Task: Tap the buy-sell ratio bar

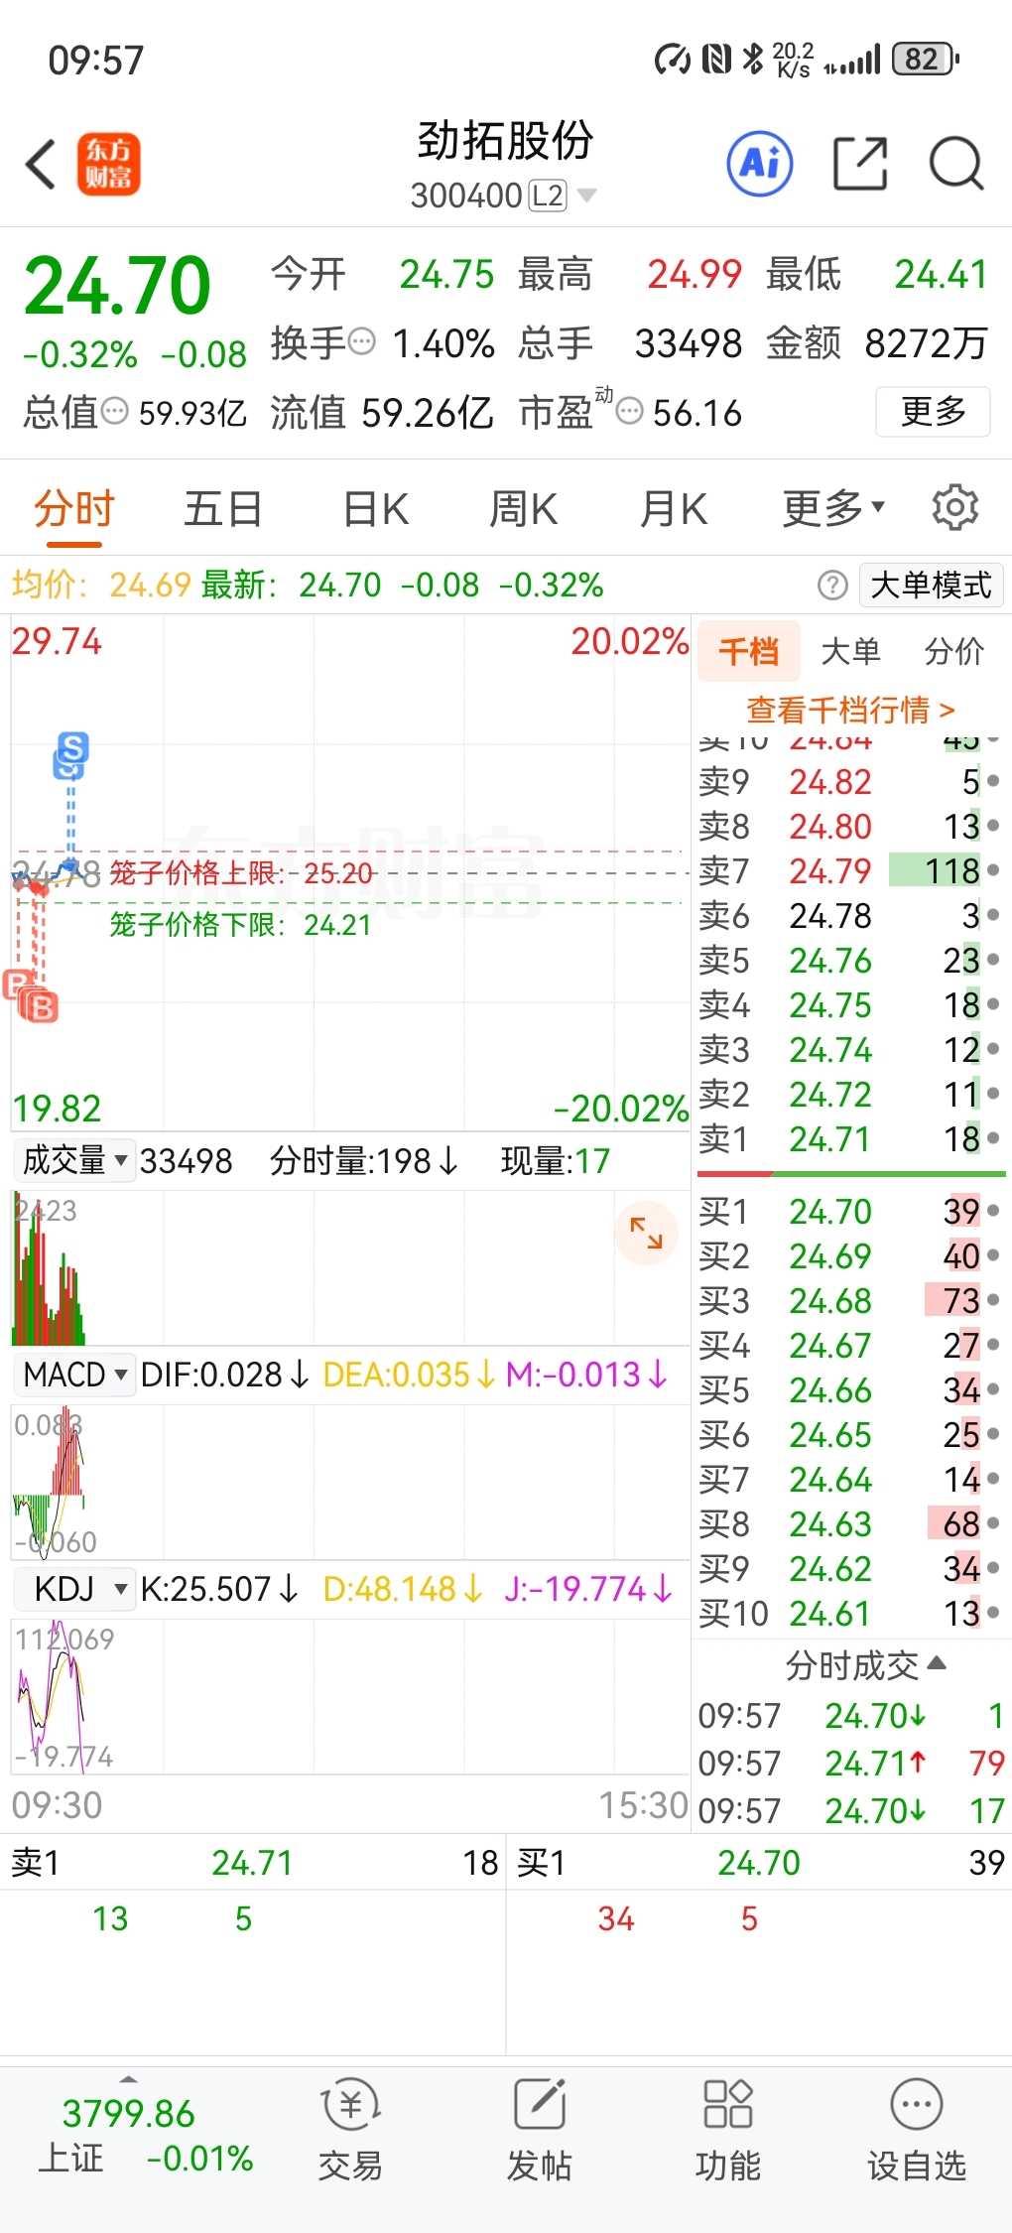Action: coord(851,1174)
